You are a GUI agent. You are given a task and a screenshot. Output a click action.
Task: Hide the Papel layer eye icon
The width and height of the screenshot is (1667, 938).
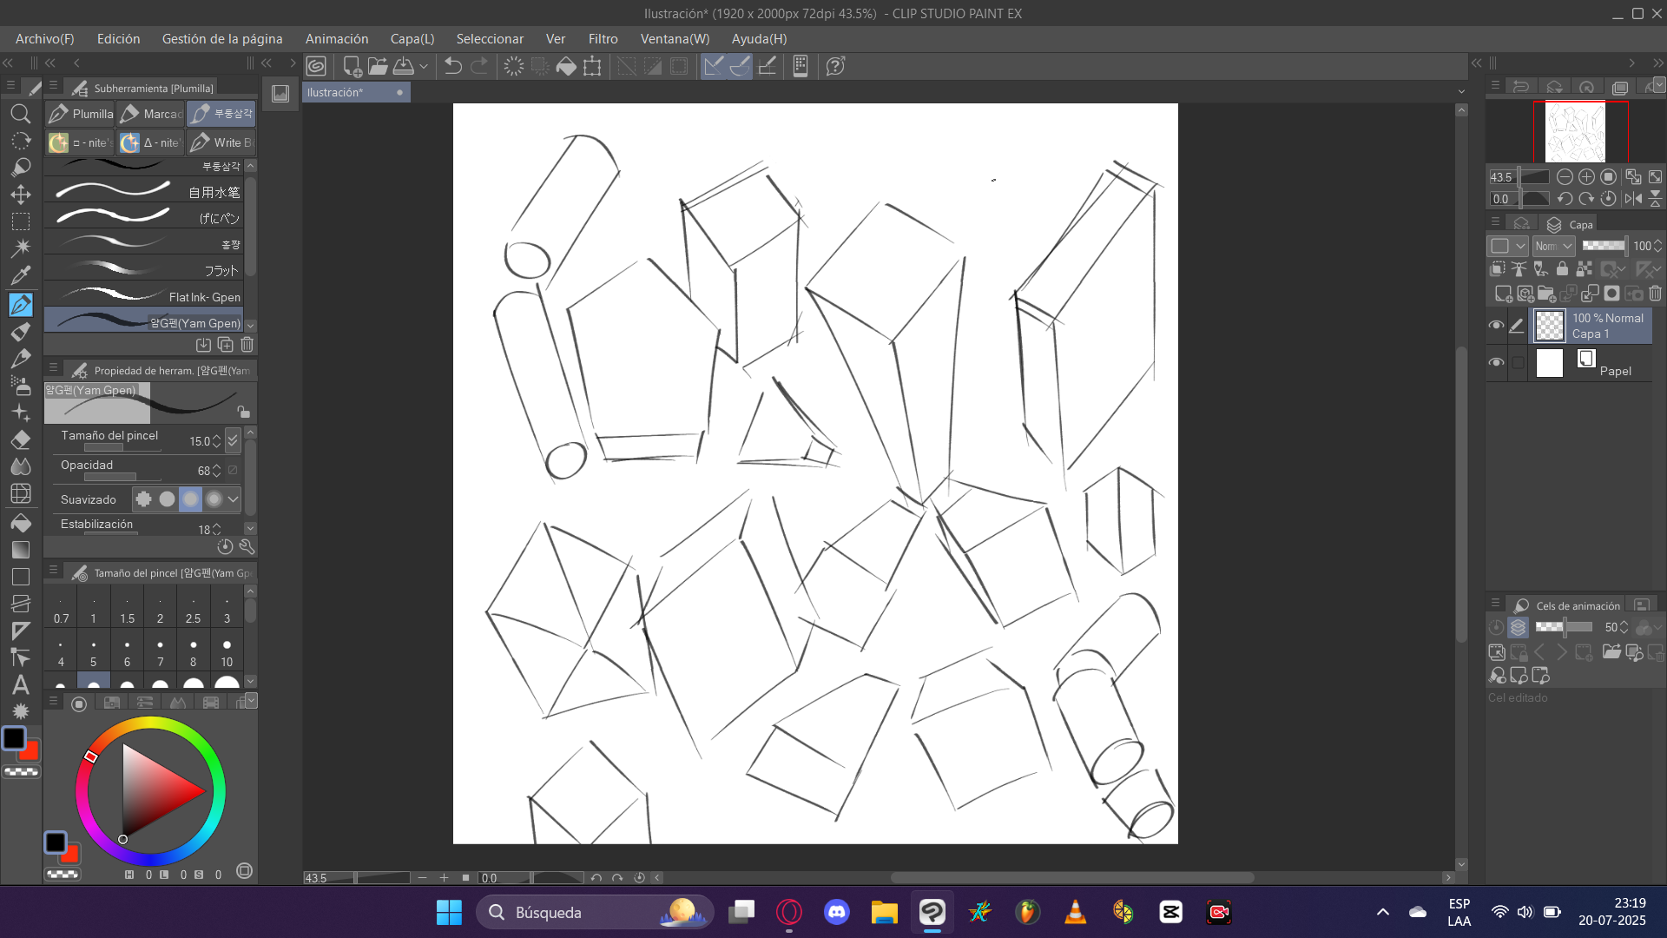(1496, 362)
